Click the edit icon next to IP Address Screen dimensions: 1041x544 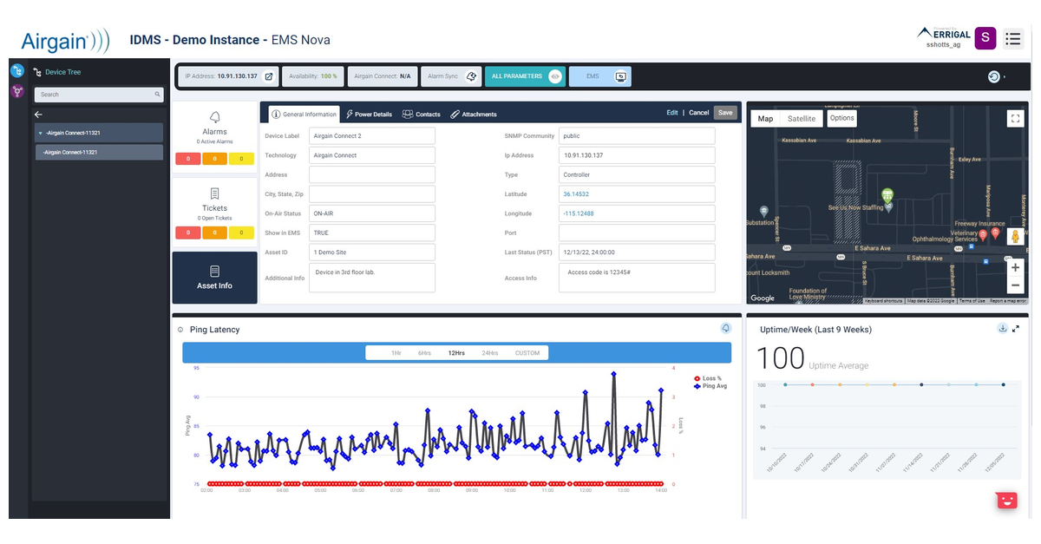click(x=269, y=75)
